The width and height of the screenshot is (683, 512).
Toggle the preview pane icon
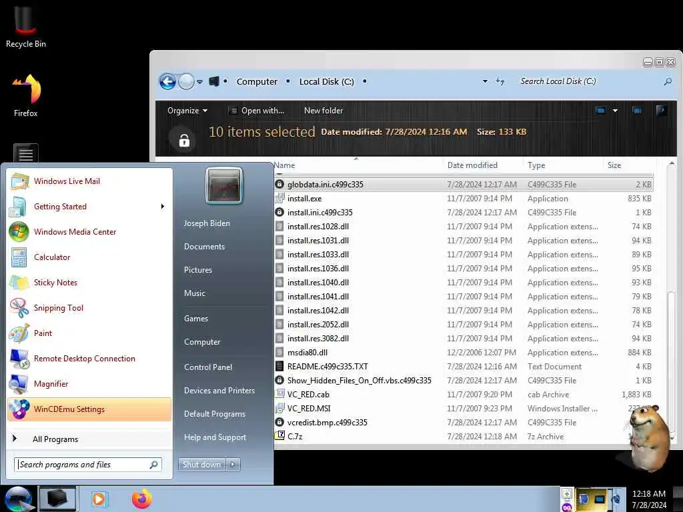click(x=637, y=111)
